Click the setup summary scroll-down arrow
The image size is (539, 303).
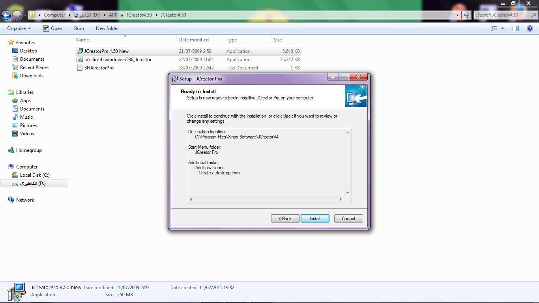348,193
